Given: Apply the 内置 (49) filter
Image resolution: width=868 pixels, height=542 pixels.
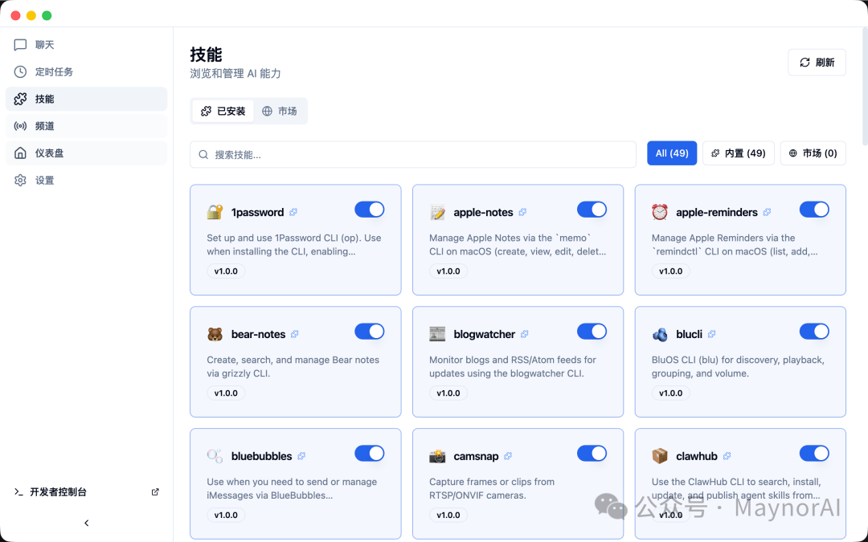Looking at the screenshot, I should tap(738, 153).
